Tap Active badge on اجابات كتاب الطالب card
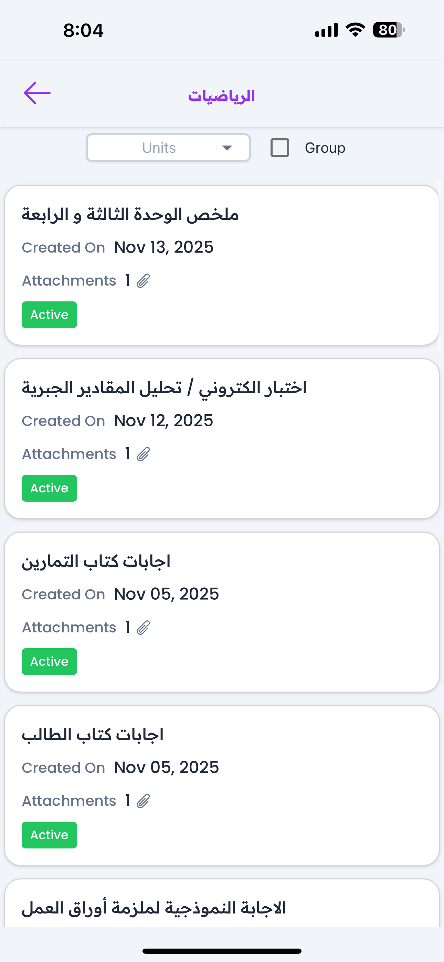The image size is (444, 962). tap(49, 835)
